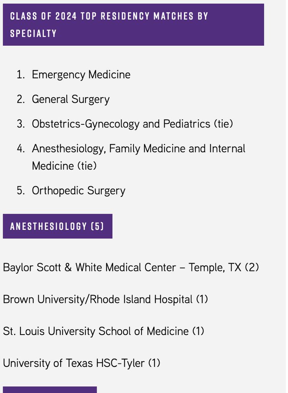Click list number 5 beside Orthopedic Surgery

point(21,191)
